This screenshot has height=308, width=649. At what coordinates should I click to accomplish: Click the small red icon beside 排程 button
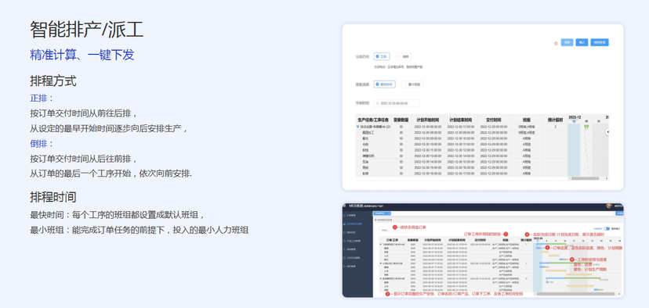click(x=556, y=43)
